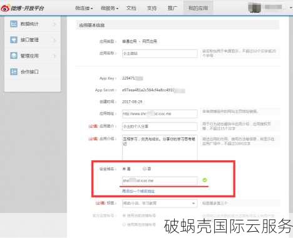The width and height of the screenshot is (293, 238).
Task: Focus the 应用地址 URL input field
Action: [x=160, y=113]
